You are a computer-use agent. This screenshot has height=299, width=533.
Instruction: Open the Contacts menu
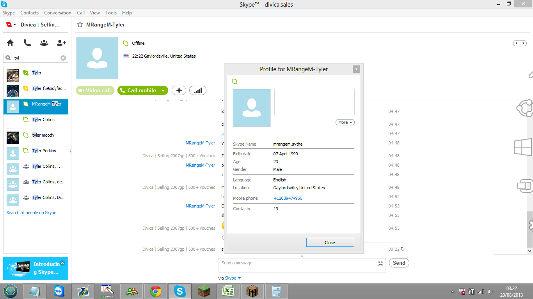coord(30,13)
